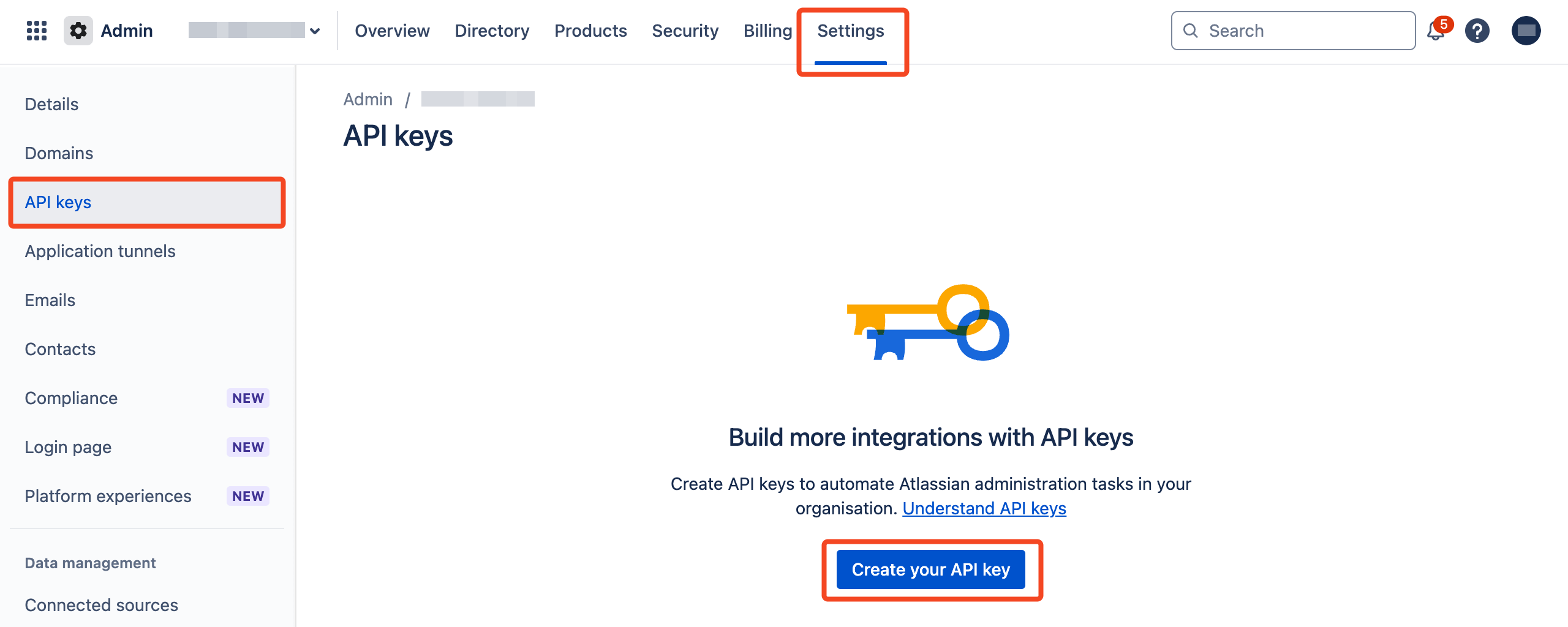Click the NEW badge beside Platform experiences
The height and width of the screenshot is (627, 1568).
coord(248,496)
